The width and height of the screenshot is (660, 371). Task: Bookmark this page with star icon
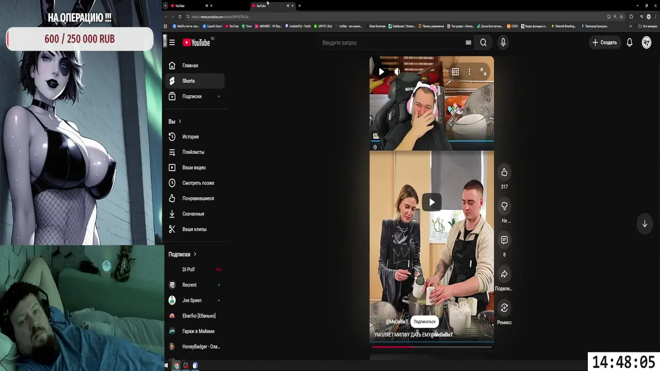pyautogui.click(x=621, y=16)
